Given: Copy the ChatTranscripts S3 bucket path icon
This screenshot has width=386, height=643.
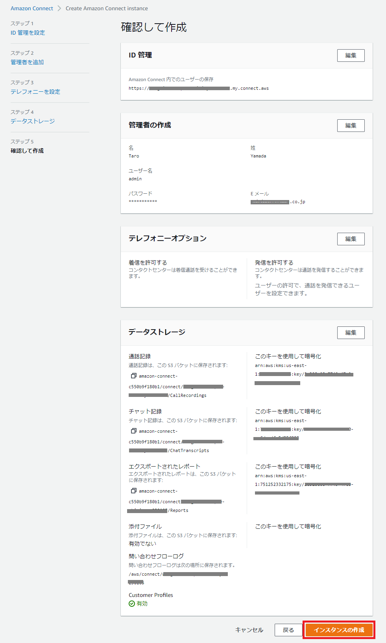Looking at the screenshot, I should pos(134,431).
